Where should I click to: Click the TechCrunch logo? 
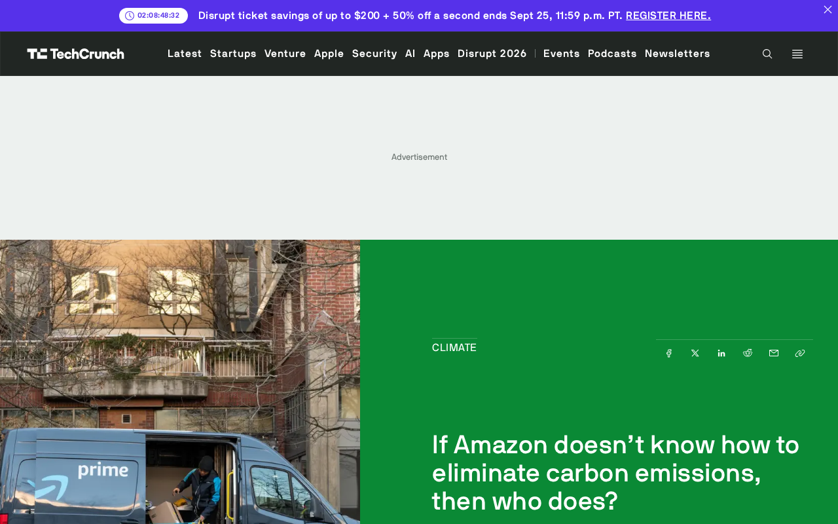[75, 54]
